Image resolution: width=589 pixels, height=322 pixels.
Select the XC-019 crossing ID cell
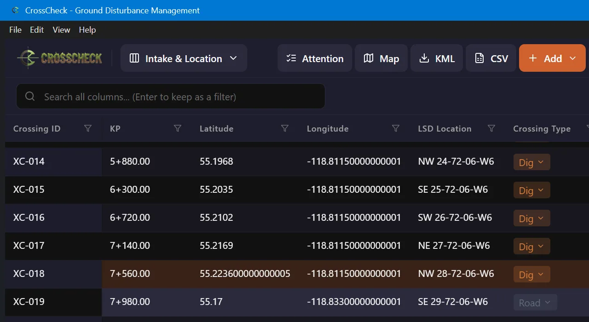tap(53, 302)
